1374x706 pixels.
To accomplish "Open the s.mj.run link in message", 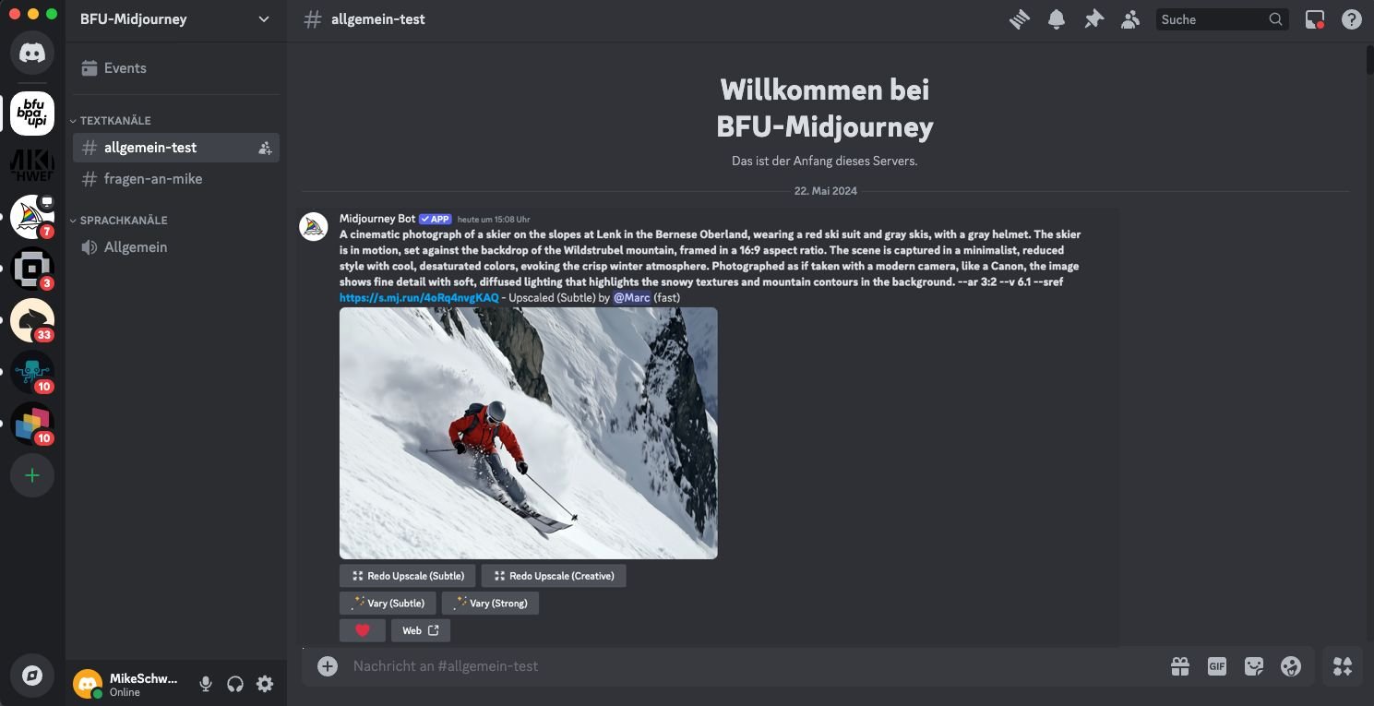I will (419, 297).
